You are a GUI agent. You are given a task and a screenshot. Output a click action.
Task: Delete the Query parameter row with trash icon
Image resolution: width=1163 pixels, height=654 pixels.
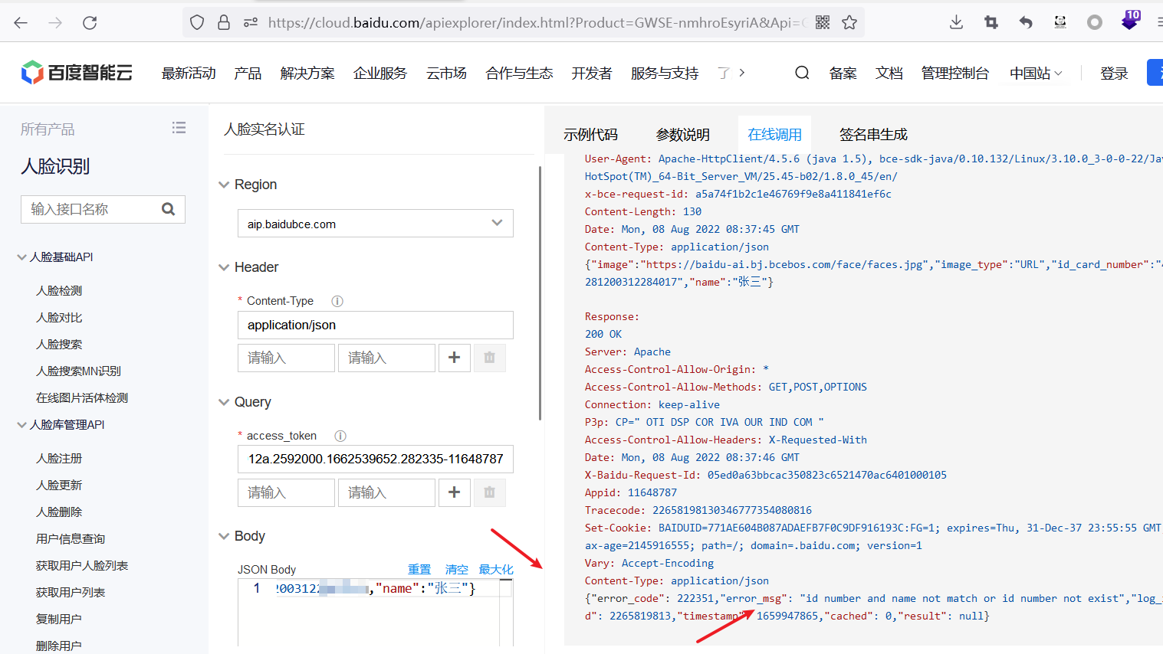pos(489,492)
